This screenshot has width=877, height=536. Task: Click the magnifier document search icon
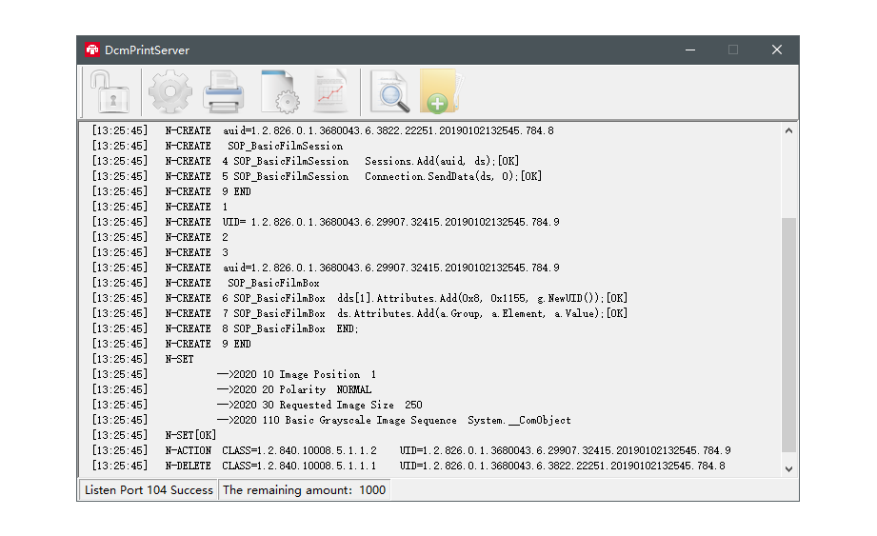pos(389,91)
